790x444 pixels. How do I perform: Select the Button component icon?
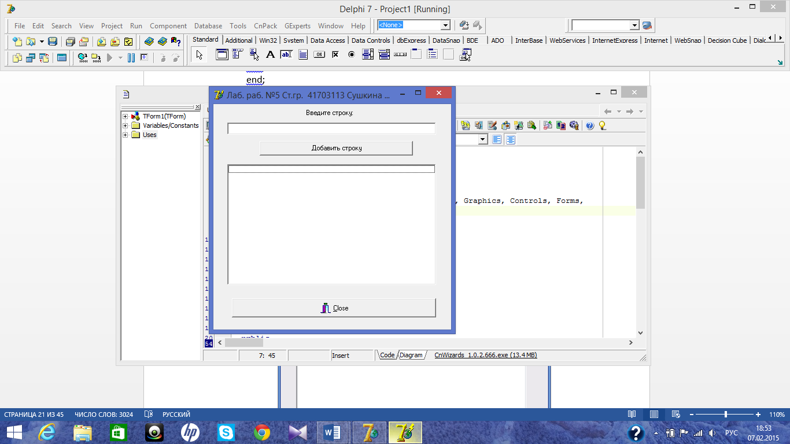tap(319, 55)
